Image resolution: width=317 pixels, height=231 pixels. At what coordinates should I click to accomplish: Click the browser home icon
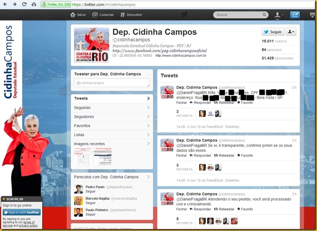34,4
